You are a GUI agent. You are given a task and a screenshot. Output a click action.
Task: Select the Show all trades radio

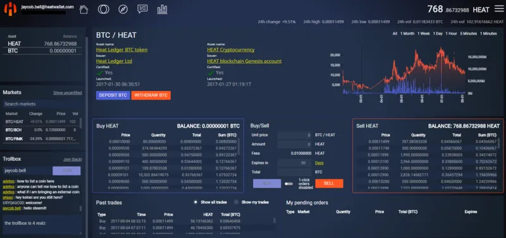[x=195, y=202]
